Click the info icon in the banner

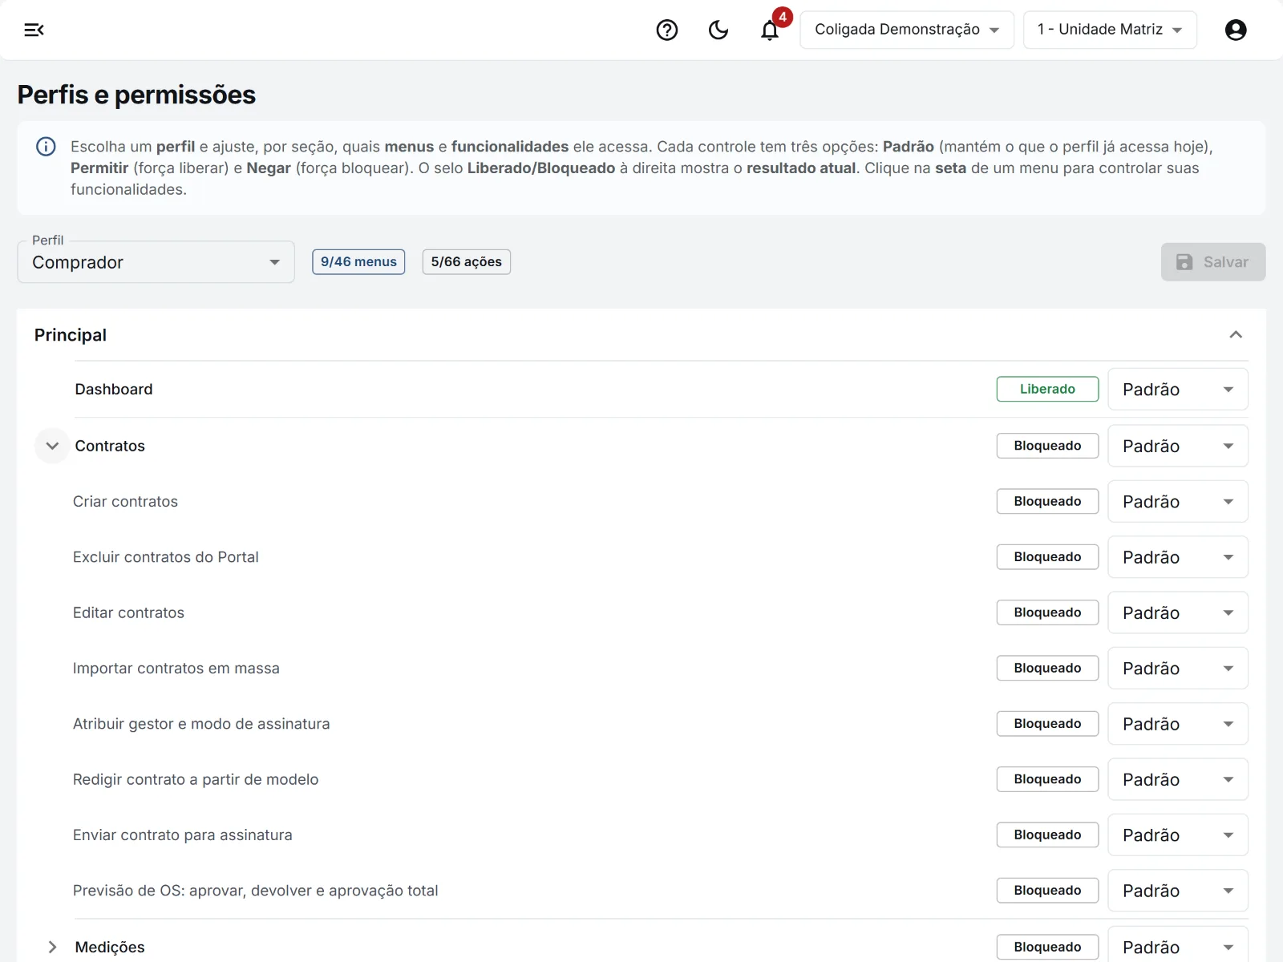tap(46, 147)
